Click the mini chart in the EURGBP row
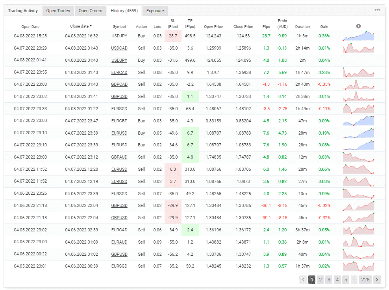Image resolution: width=389 pixels, height=290 pixels. point(358,121)
